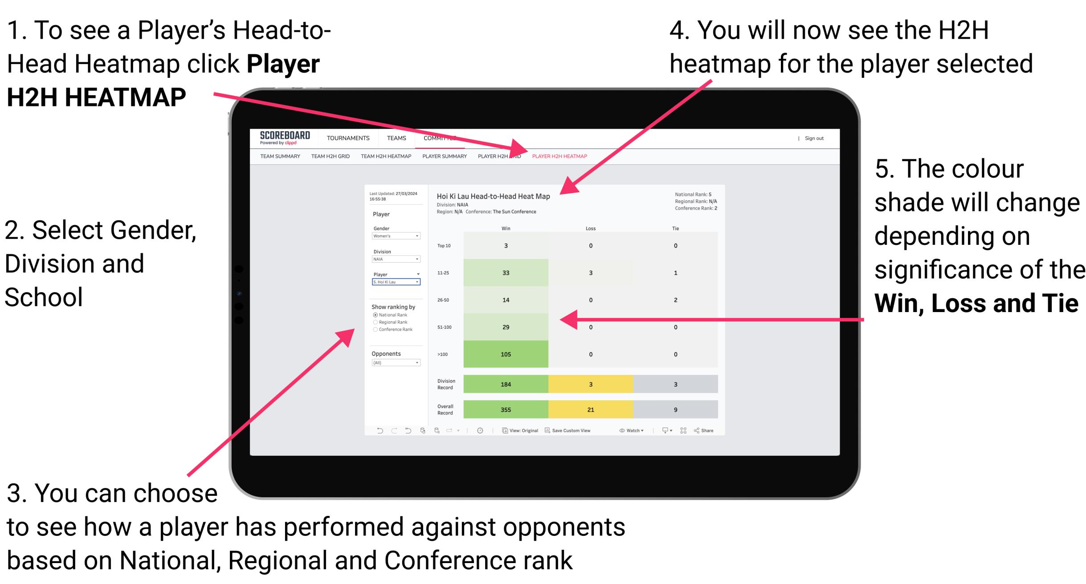Screen dimensions: 1086x584
Task: Select Regional Rank radio button
Action: (x=375, y=322)
